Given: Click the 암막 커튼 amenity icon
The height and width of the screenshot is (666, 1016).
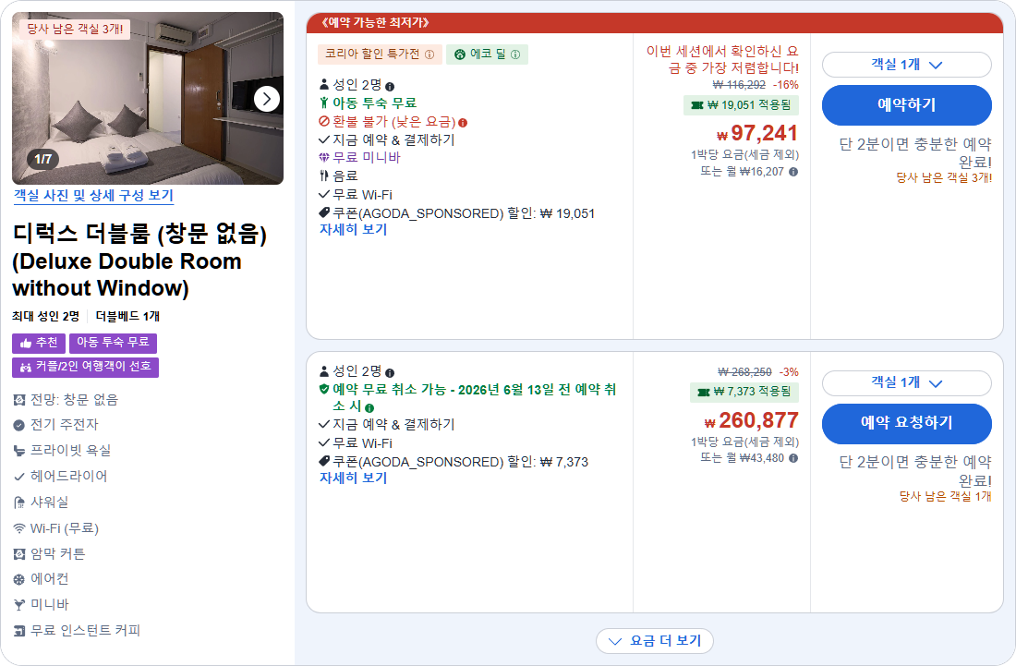Looking at the screenshot, I should click(19, 554).
